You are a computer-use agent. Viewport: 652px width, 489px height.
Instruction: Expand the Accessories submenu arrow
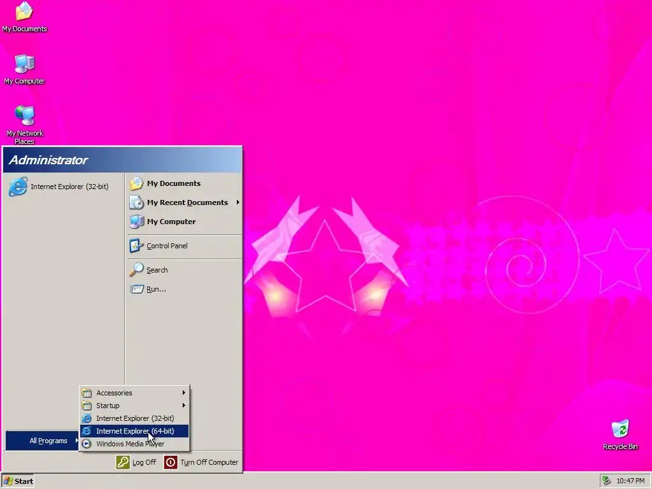point(184,393)
